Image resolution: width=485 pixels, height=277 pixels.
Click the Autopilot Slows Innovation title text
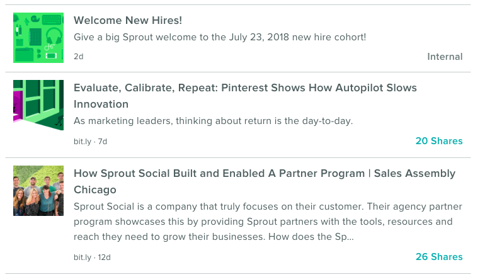tap(101, 104)
